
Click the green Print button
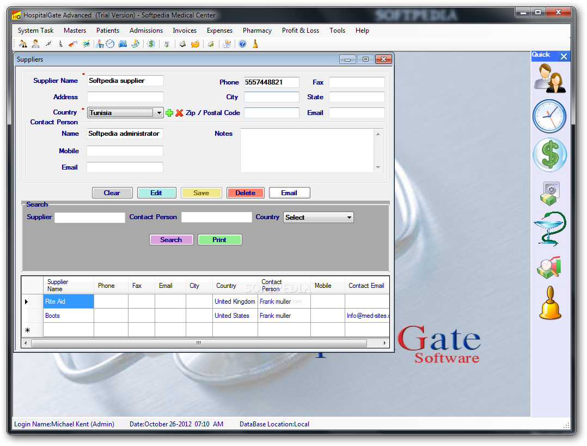(219, 240)
